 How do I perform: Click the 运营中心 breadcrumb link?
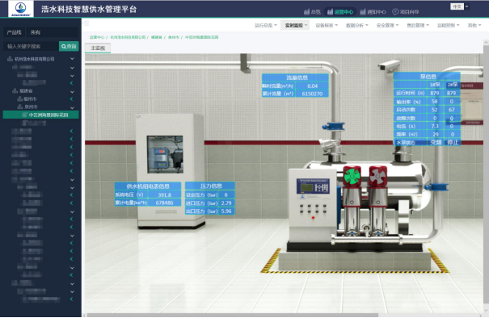tap(97, 37)
